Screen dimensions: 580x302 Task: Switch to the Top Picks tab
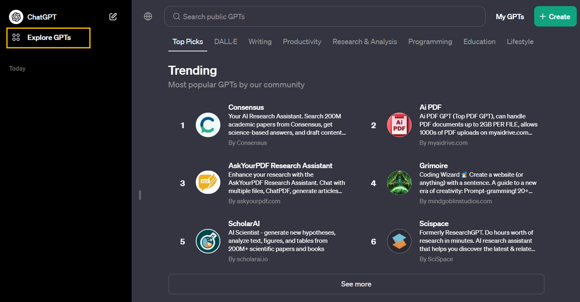188,42
